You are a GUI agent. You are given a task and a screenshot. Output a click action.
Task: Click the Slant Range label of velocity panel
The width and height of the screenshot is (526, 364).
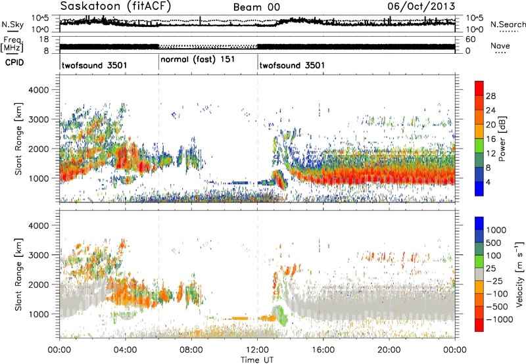[18, 275]
